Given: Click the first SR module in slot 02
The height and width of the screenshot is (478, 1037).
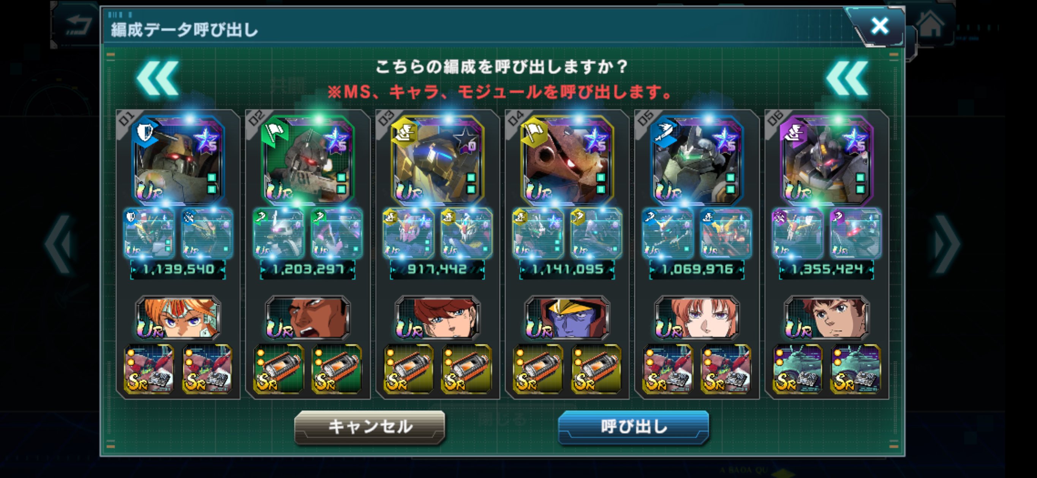Looking at the screenshot, I should tap(278, 369).
